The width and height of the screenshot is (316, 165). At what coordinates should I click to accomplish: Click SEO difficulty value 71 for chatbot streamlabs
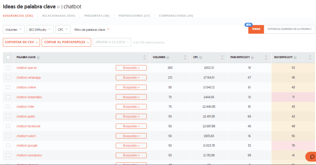tap(293, 97)
